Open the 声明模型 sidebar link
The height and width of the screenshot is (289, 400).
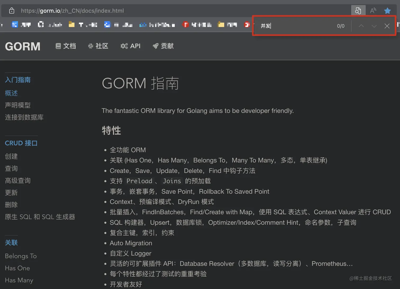[x=18, y=105]
